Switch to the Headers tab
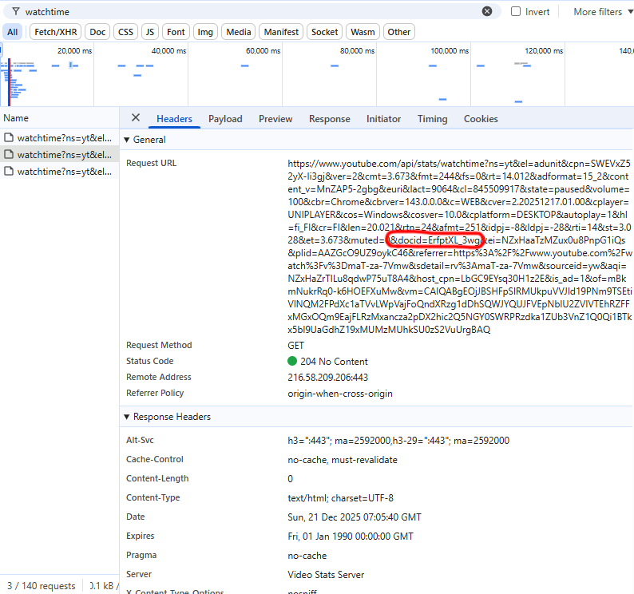The image size is (634, 594). 174,118
